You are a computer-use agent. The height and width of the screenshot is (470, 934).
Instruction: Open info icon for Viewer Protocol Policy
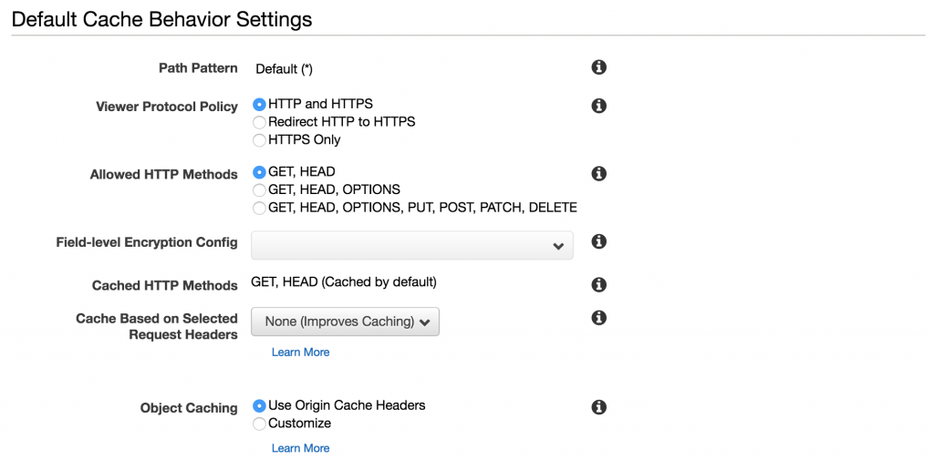599,106
